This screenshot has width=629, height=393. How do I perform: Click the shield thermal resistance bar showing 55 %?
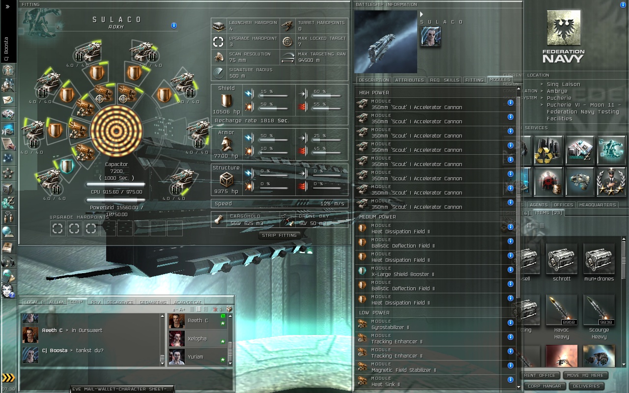(327, 108)
